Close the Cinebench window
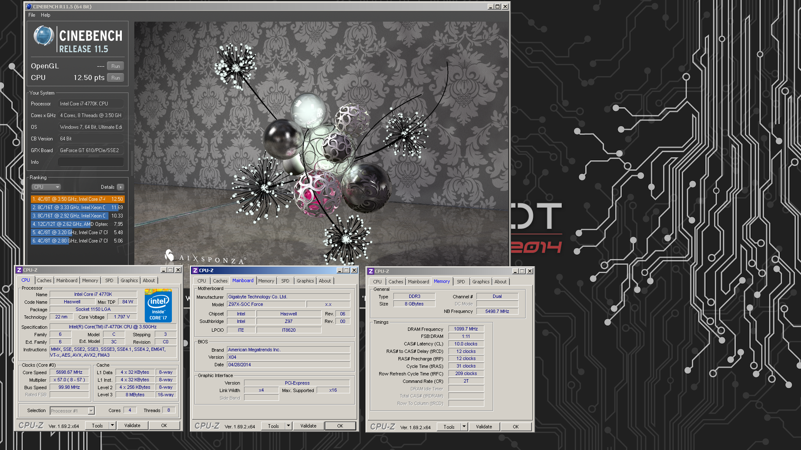The image size is (801, 450). 505,7
